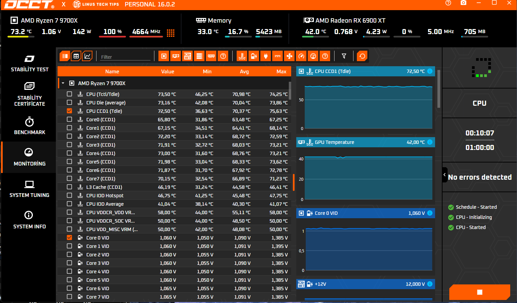Sort the table by the Avg column
Screen dimensions: 517x303
tap(244, 72)
